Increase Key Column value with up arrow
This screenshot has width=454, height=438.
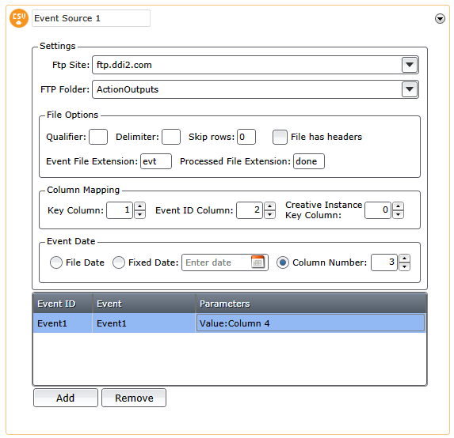click(140, 206)
